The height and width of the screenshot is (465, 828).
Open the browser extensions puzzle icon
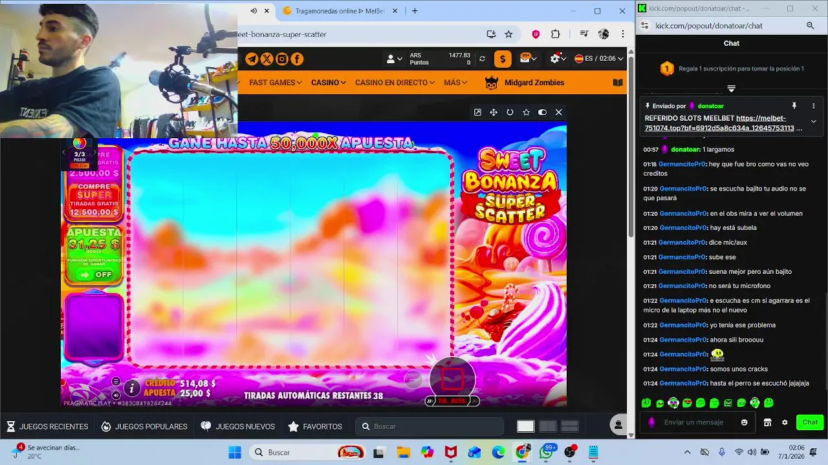(555, 34)
